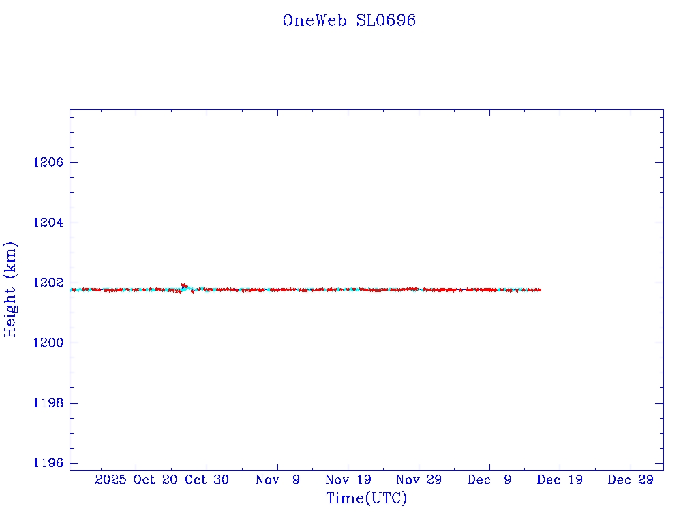Select the 1204 y-axis tick label
This screenshot has width=698, height=523.
tap(48, 223)
